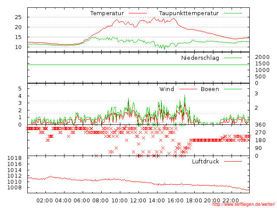
Task: Click the Temperatur legend label
Action: coord(107,13)
